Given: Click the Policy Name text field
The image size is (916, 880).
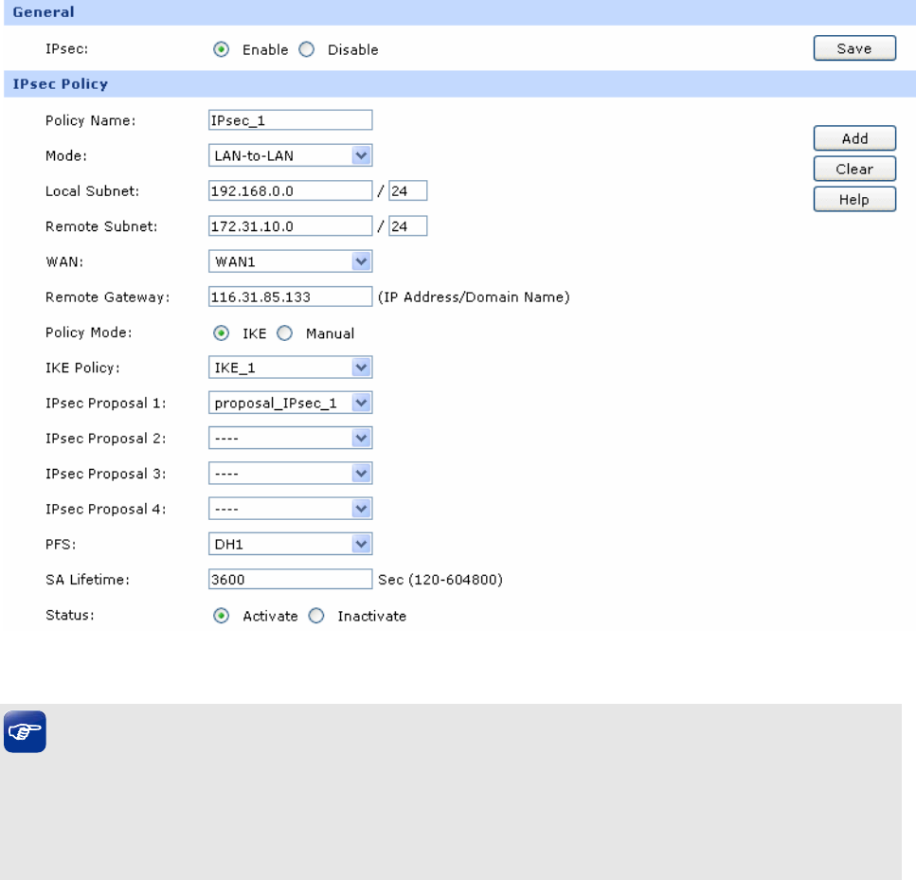Looking at the screenshot, I should (290, 120).
